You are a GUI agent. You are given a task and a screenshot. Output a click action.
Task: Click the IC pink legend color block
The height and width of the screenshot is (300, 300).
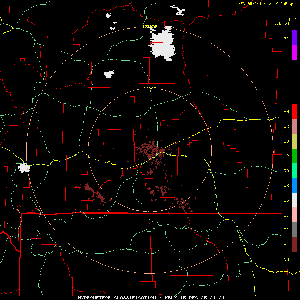click(x=294, y=215)
